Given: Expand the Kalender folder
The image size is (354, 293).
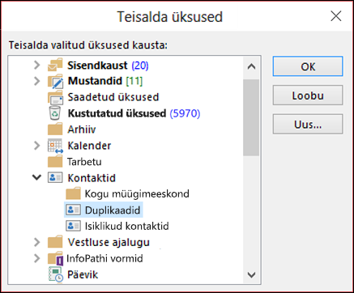Looking at the screenshot, I should coord(36,146).
